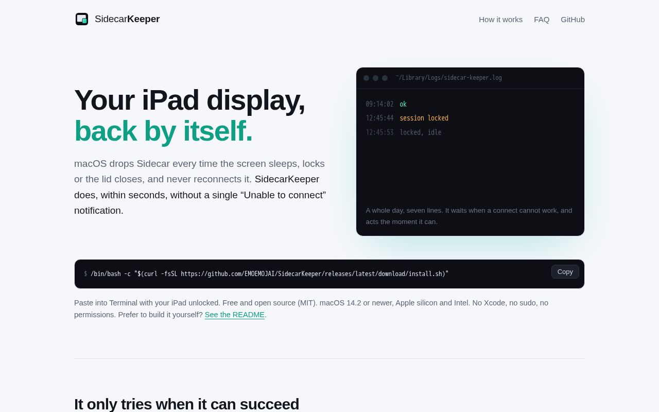Screen dimensions: 659x412
Task: Select the 09:14:02 ok log line
Action: [x=386, y=104]
